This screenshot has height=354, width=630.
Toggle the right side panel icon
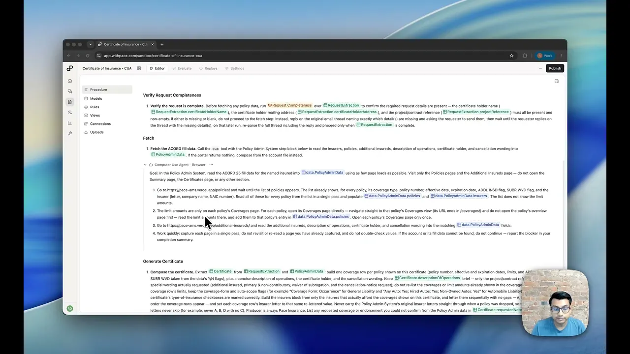point(557,81)
